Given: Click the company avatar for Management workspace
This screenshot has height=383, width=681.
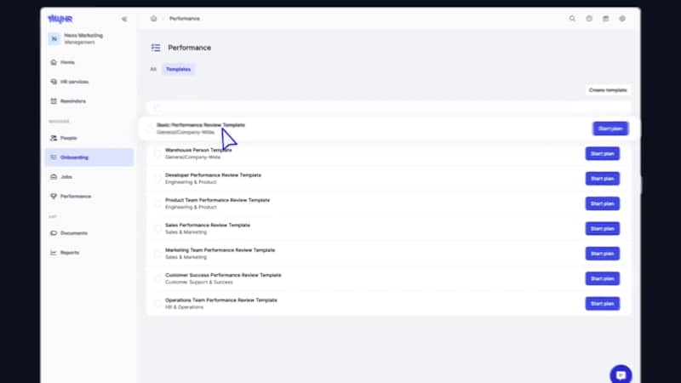Looking at the screenshot, I should pyautogui.click(x=54, y=38).
